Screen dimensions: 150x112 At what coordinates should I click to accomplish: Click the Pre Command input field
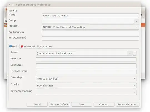coord(90,33)
